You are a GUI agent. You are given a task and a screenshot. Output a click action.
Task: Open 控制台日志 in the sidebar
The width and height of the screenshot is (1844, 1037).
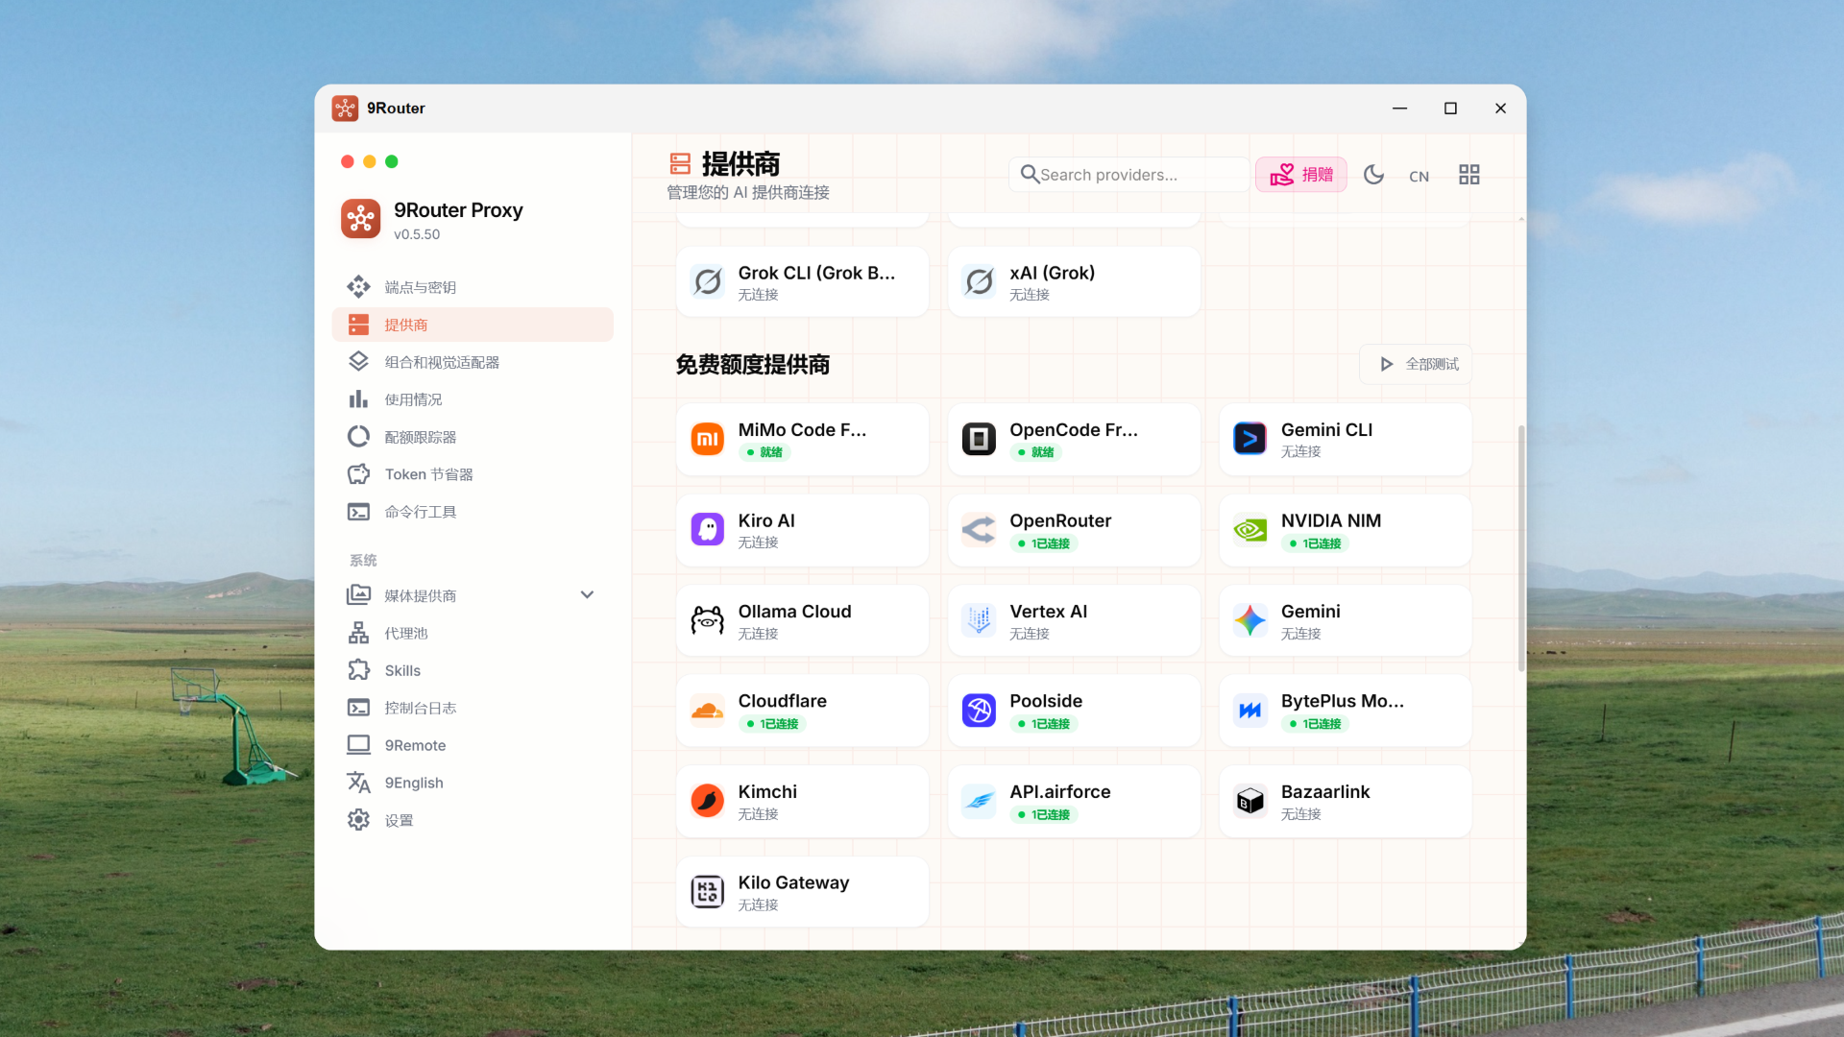click(x=473, y=709)
